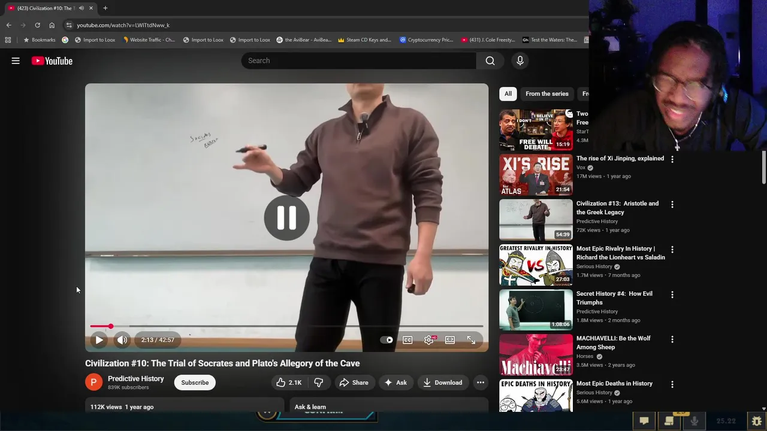Viewport: 767px width, 431px height.
Task: Open the apps grid in bookmarks bar
Action: [8, 40]
